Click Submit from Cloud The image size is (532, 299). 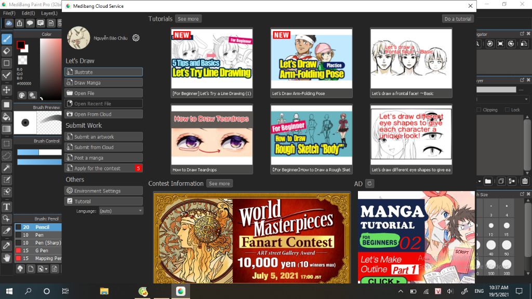click(103, 147)
